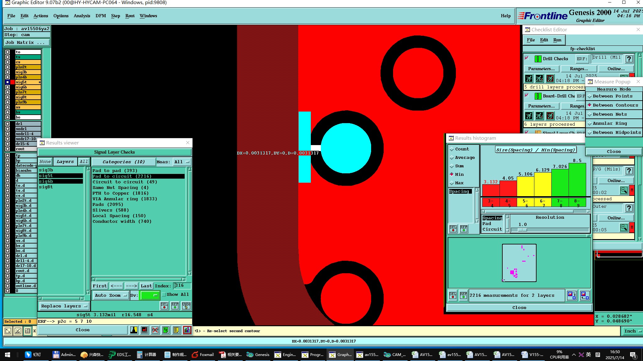Image resolution: width=643 pixels, height=361 pixels.
Task: Click the Job Matrix button
Action: pyautogui.click(x=26, y=43)
